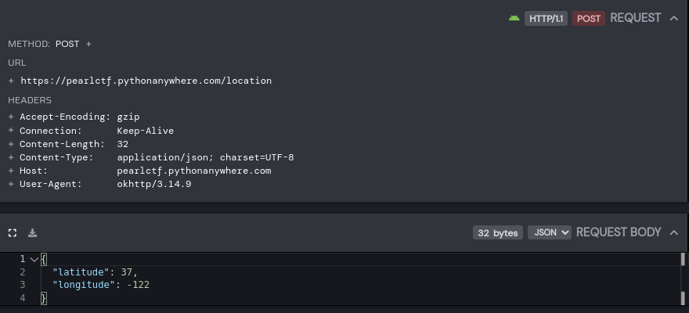Click the plus next to User-Agent header
Screen dimensions: 689x313
click(x=12, y=184)
